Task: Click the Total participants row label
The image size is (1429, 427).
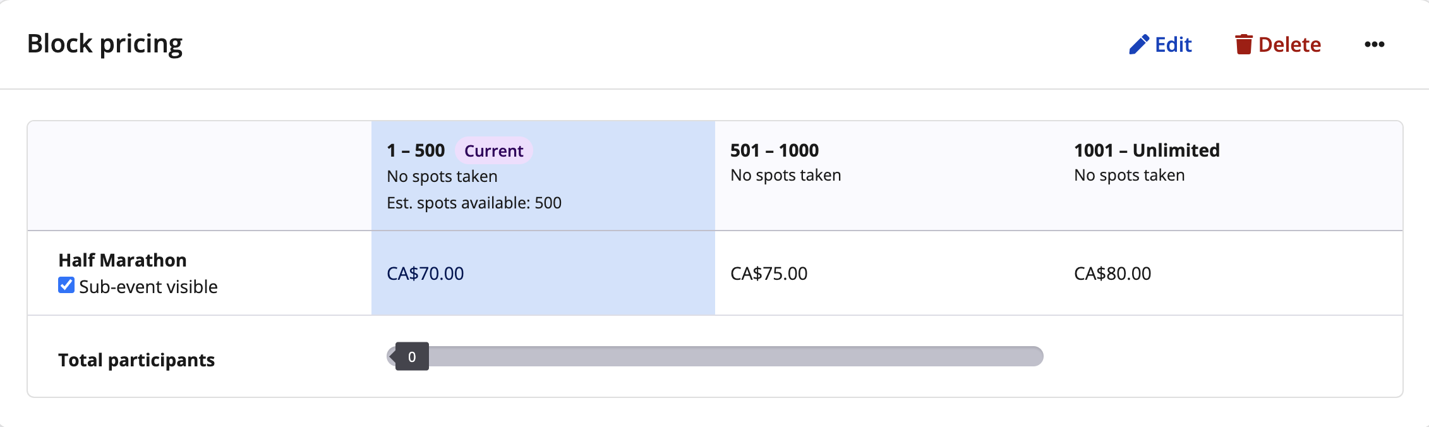Action: coord(136,360)
